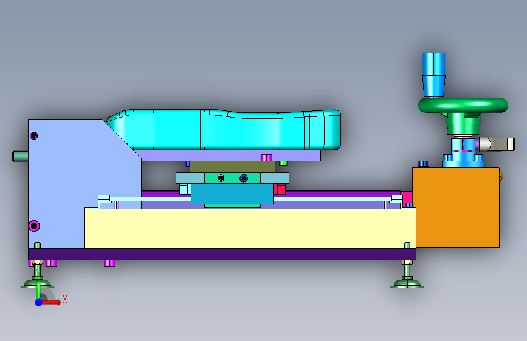527x341 pixels.
Task: Pick the olive block beneath the seat plate
Action: click(x=232, y=167)
